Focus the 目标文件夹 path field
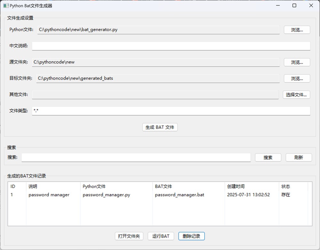The image size is (320, 250). 158,79
